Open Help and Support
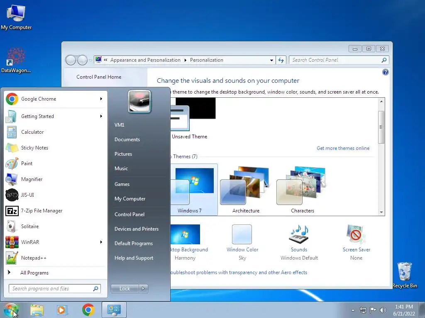425x318 pixels. coord(134,258)
